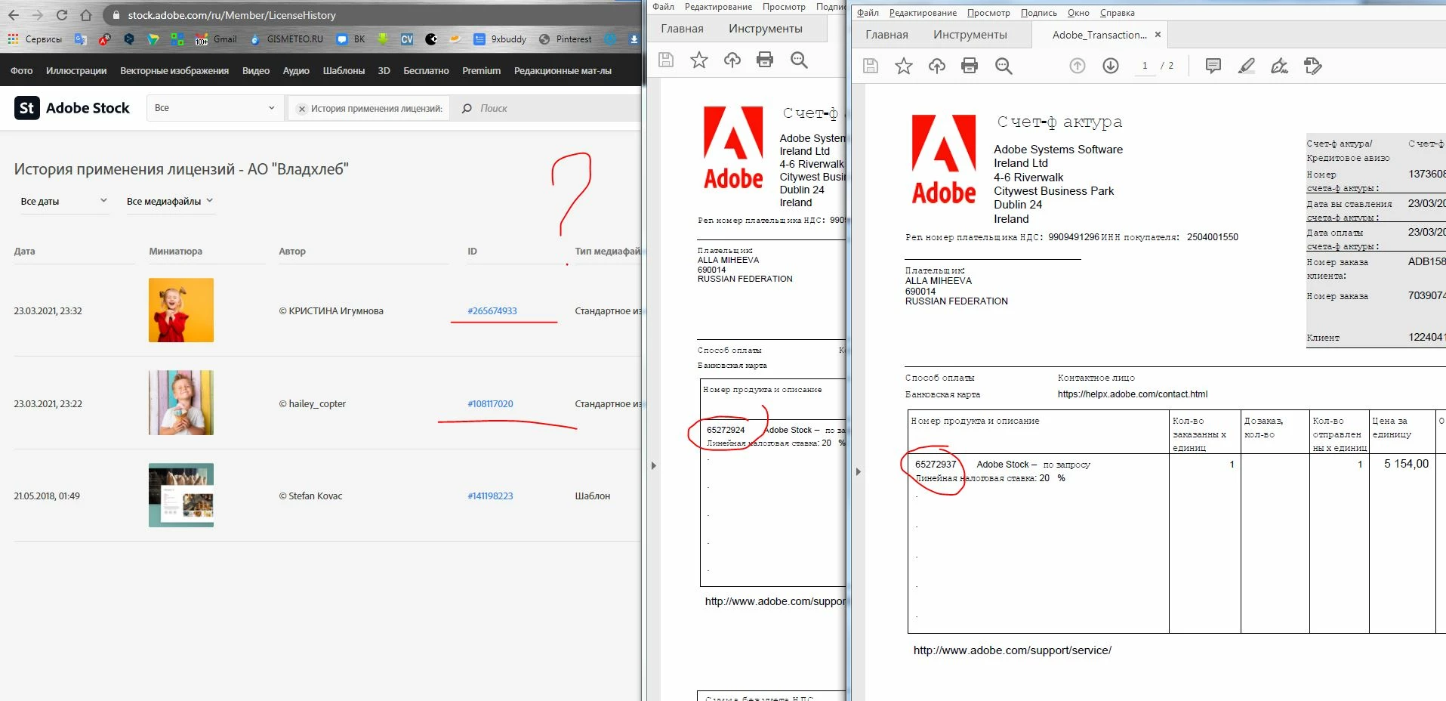Go to previous page in Acrobat
The image size is (1446, 701).
click(1078, 66)
